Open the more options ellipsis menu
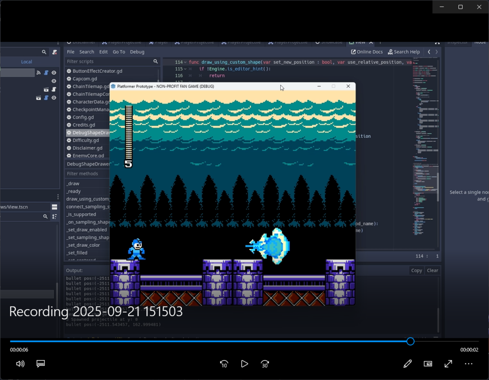Viewport: 489px width, 380px height. click(x=468, y=364)
